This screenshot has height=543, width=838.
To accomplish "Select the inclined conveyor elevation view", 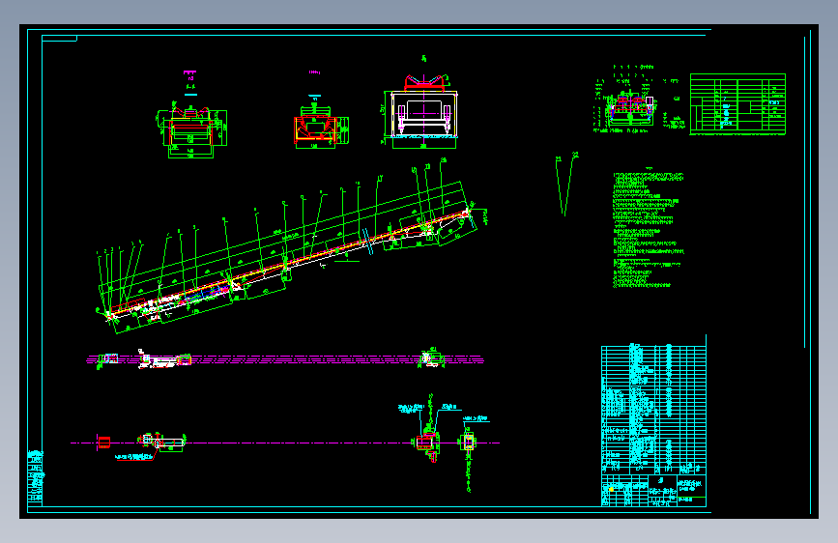I will pos(291,251).
